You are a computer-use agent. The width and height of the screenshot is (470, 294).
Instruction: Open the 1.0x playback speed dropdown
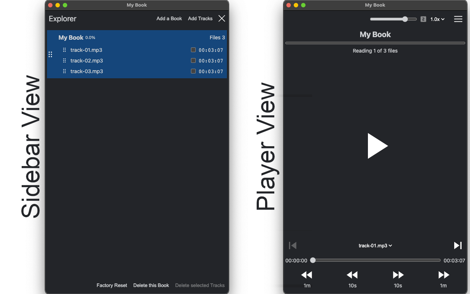tap(437, 19)
